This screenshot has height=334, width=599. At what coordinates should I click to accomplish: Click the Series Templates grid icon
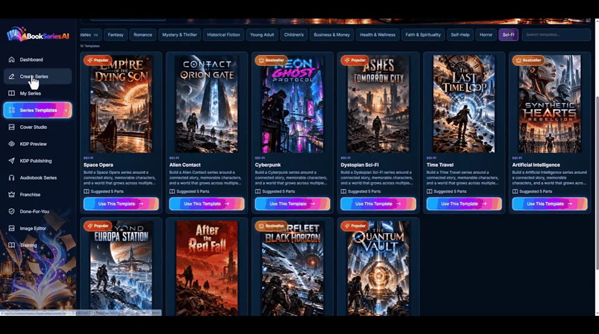tap(12, 110)
